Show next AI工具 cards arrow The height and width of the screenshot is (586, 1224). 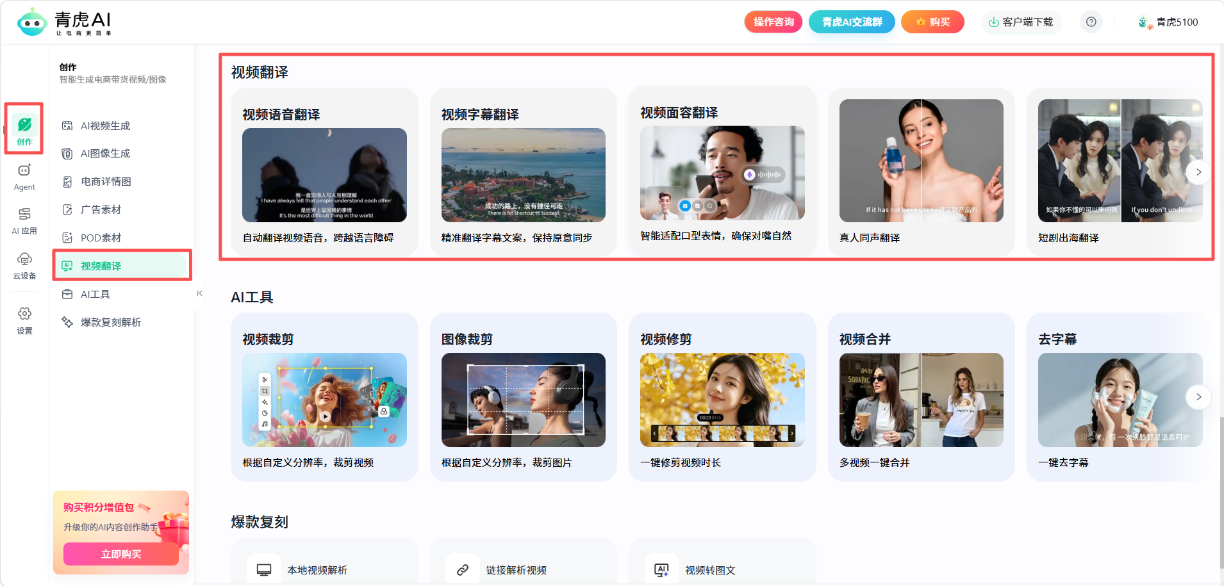click(1198, 397)
